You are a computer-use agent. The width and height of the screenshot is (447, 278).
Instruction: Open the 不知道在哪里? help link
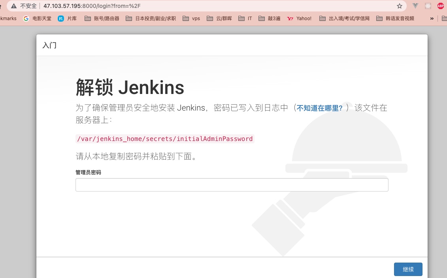coord(319,108)
